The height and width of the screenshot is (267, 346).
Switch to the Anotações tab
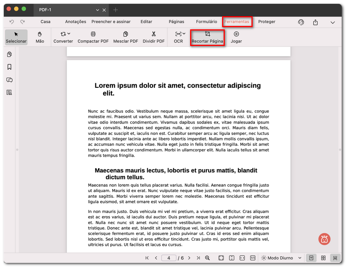pos(75,22)
